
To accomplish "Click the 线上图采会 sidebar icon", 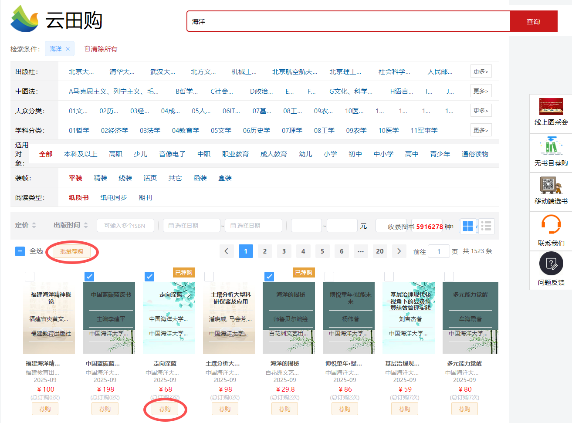I will pos(551,107).
